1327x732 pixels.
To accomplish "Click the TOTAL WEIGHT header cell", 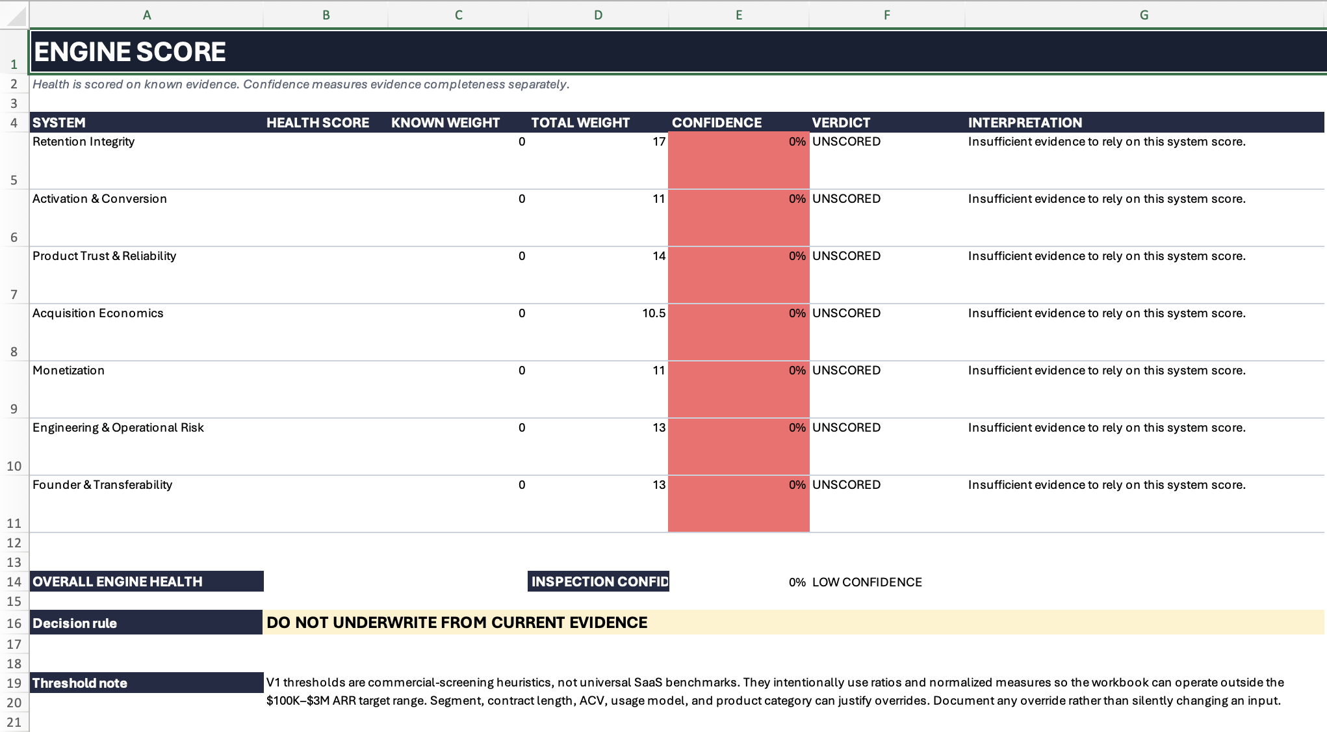I will [x=598, y=122].
